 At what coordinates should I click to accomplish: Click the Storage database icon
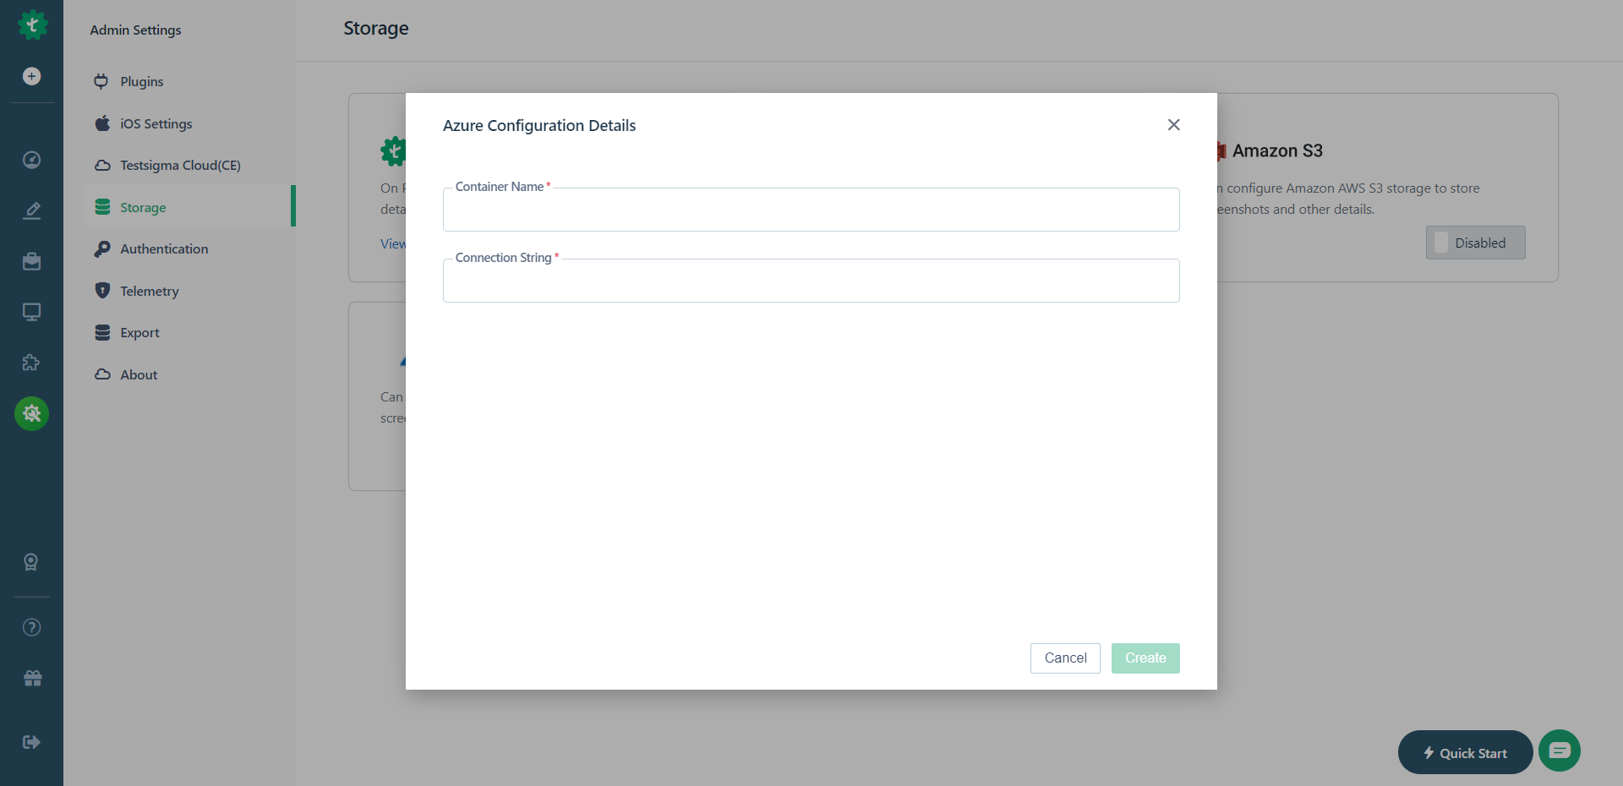click(x=102, y=207)
